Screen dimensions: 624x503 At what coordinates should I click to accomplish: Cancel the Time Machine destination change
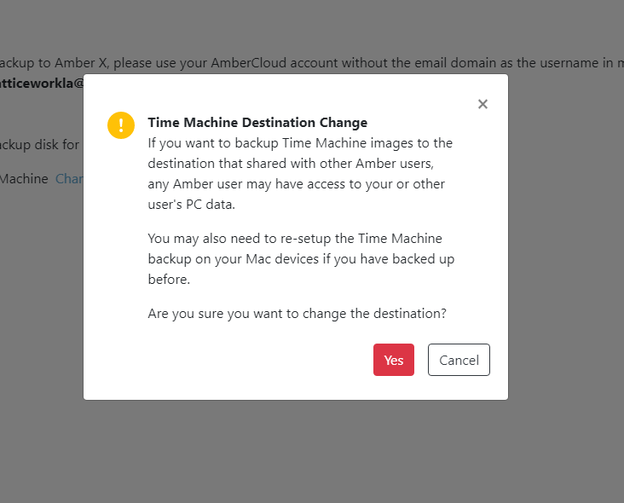[x=459, y=360]
